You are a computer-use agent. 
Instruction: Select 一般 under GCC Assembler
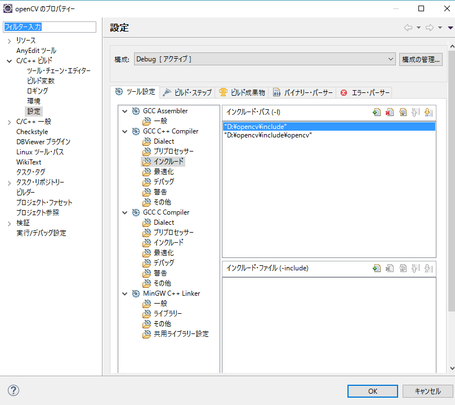coord(160,121)
